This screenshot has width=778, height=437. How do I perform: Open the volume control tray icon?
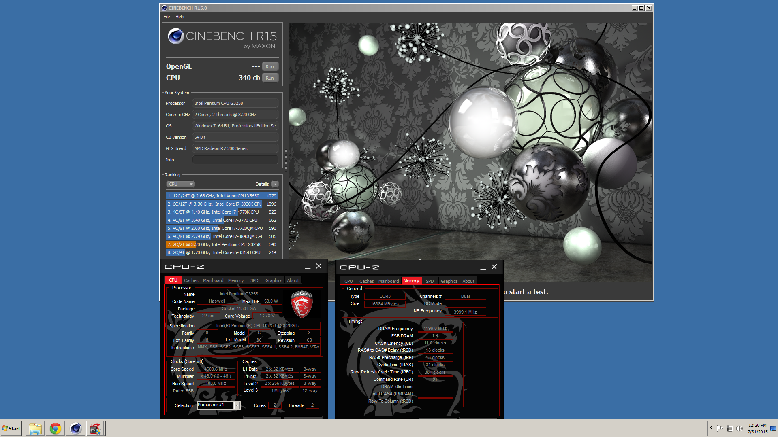click(740, 429)
